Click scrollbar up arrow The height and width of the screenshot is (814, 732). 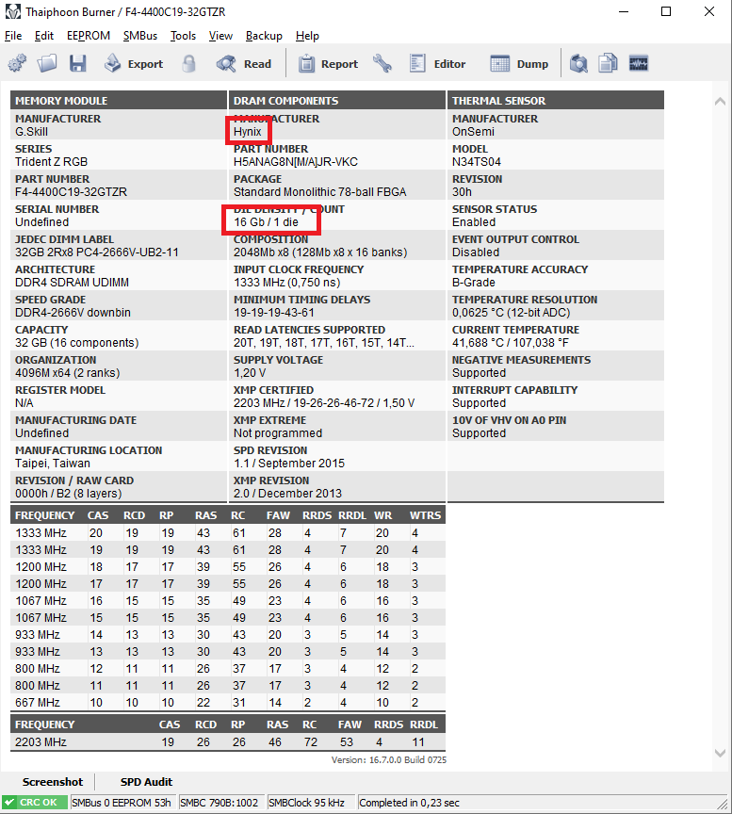pos(720,101)
